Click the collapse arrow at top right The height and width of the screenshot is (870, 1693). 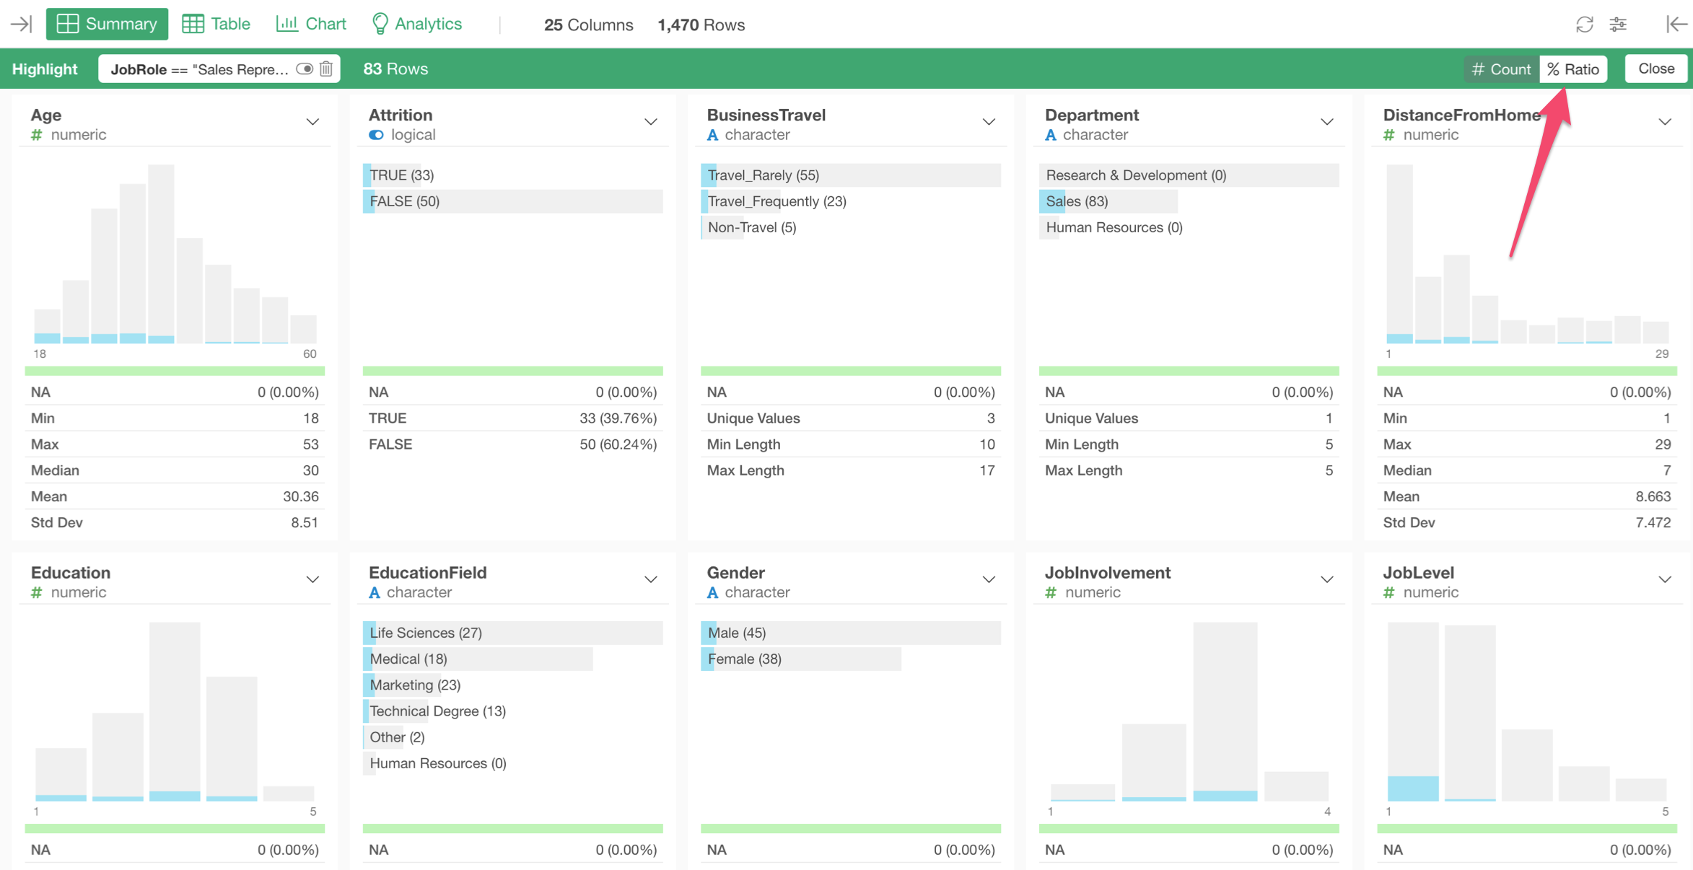click(1676, 24)
